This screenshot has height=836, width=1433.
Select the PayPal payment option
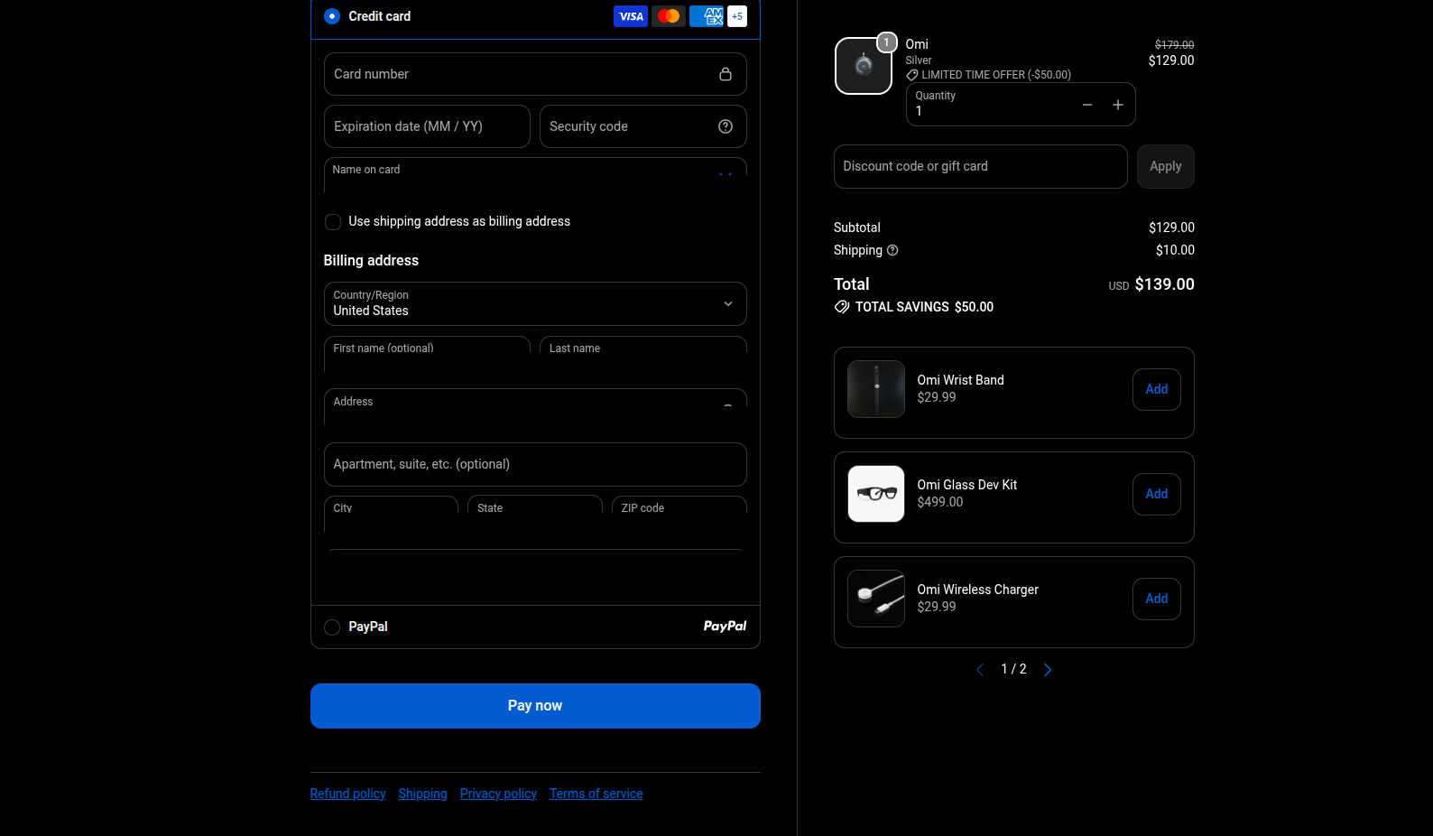(332, 627)
